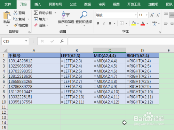Select column A header

34,50
